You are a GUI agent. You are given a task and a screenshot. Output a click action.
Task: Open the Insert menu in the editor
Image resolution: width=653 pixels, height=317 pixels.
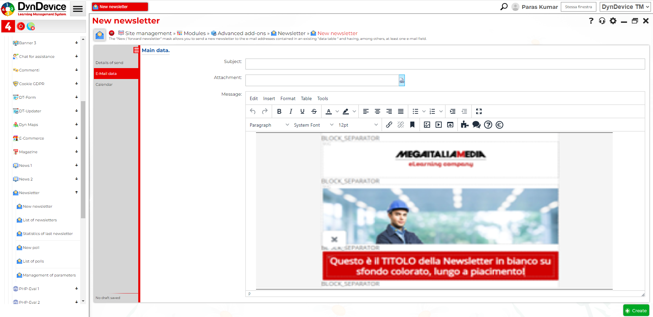point(269,98)
